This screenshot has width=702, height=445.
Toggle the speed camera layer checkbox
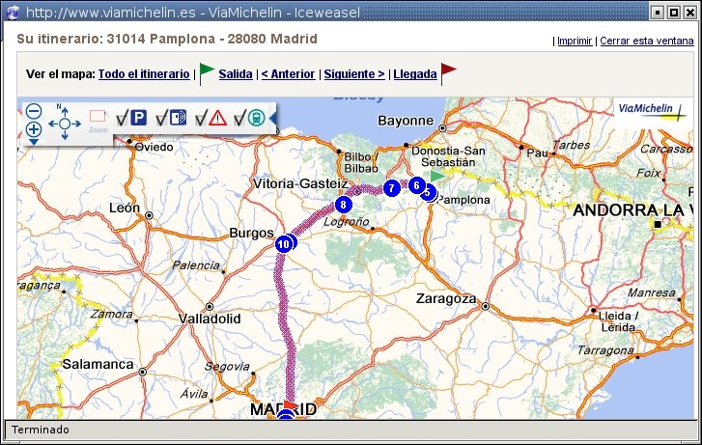pyautogui.click(x=162, y=118)
